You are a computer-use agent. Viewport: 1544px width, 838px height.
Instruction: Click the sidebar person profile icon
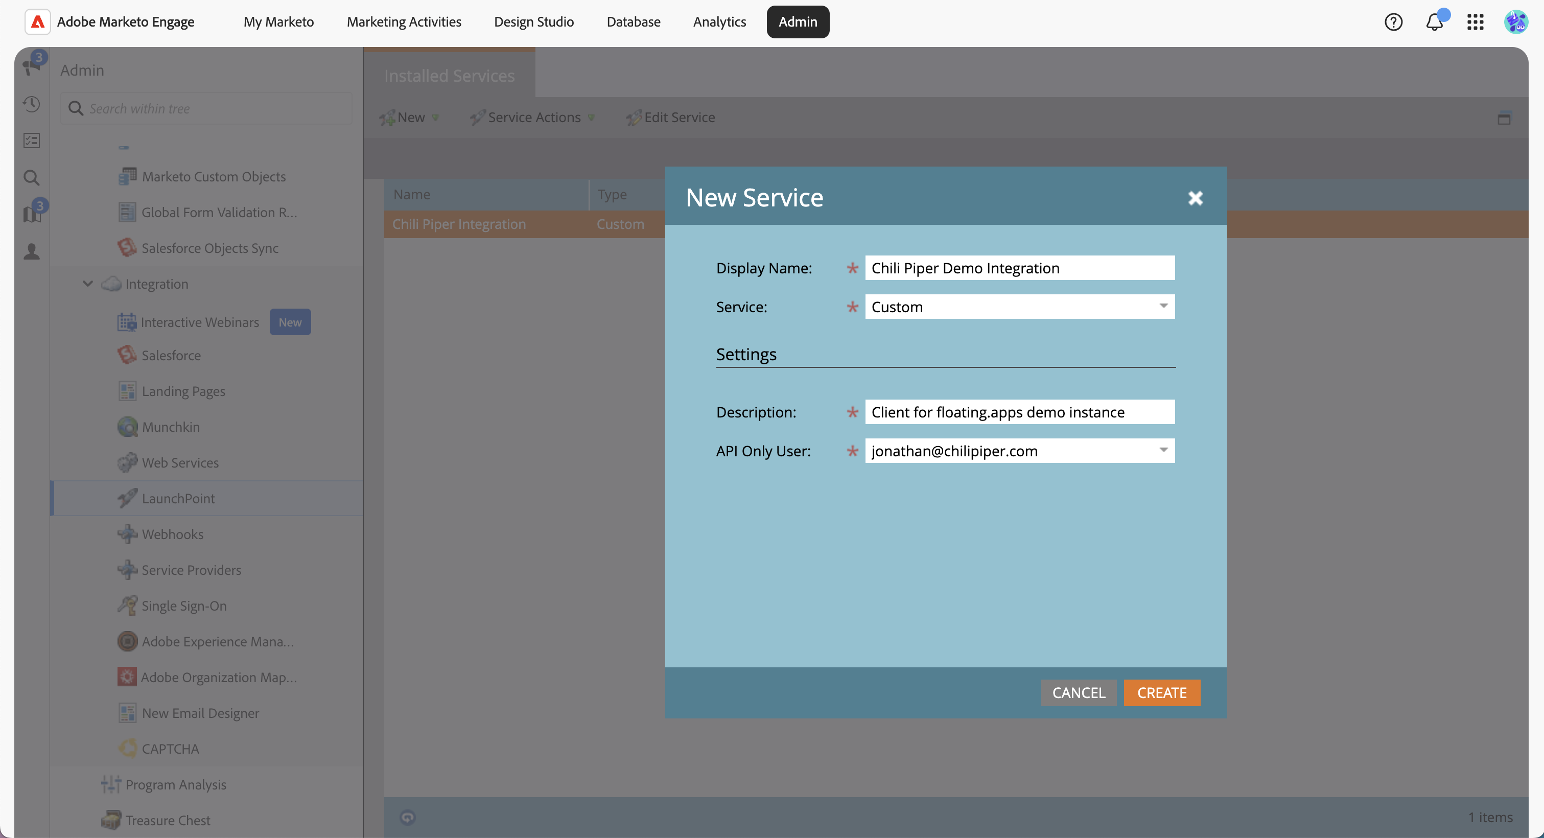click(x=32, y=251)
